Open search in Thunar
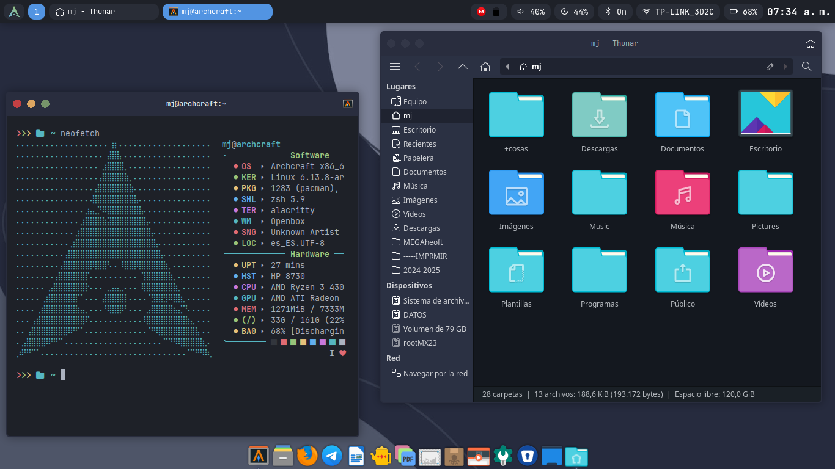This screenshot has width=835, height=469. point(807,67)
